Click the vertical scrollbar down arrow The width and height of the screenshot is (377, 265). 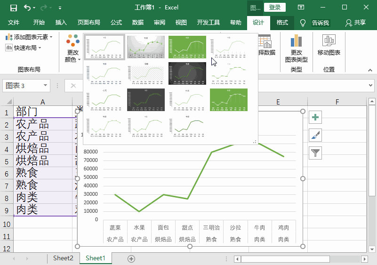(x=372, y=249)
